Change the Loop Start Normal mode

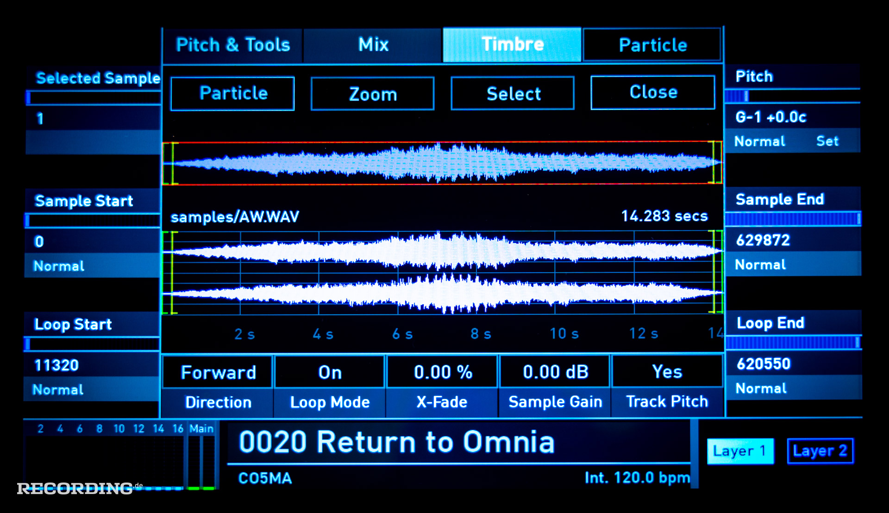click(x=92, y=389)
